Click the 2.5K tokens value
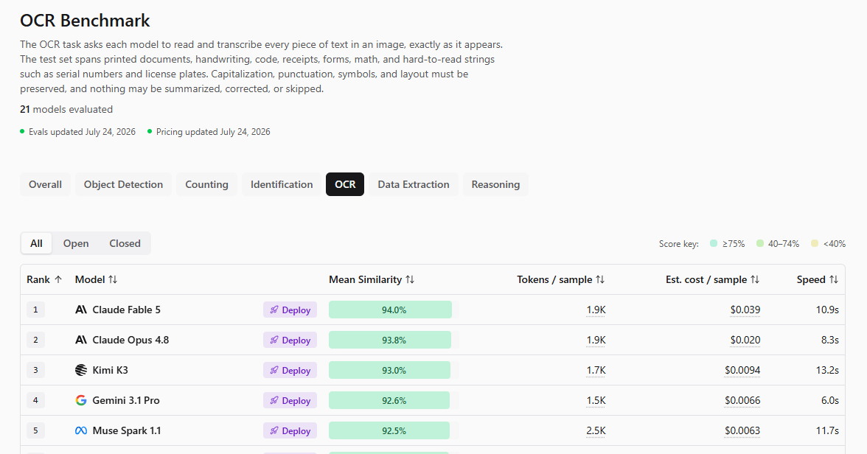Image resolution: width=867 pixels, height=454 pixels. point(596,430)
